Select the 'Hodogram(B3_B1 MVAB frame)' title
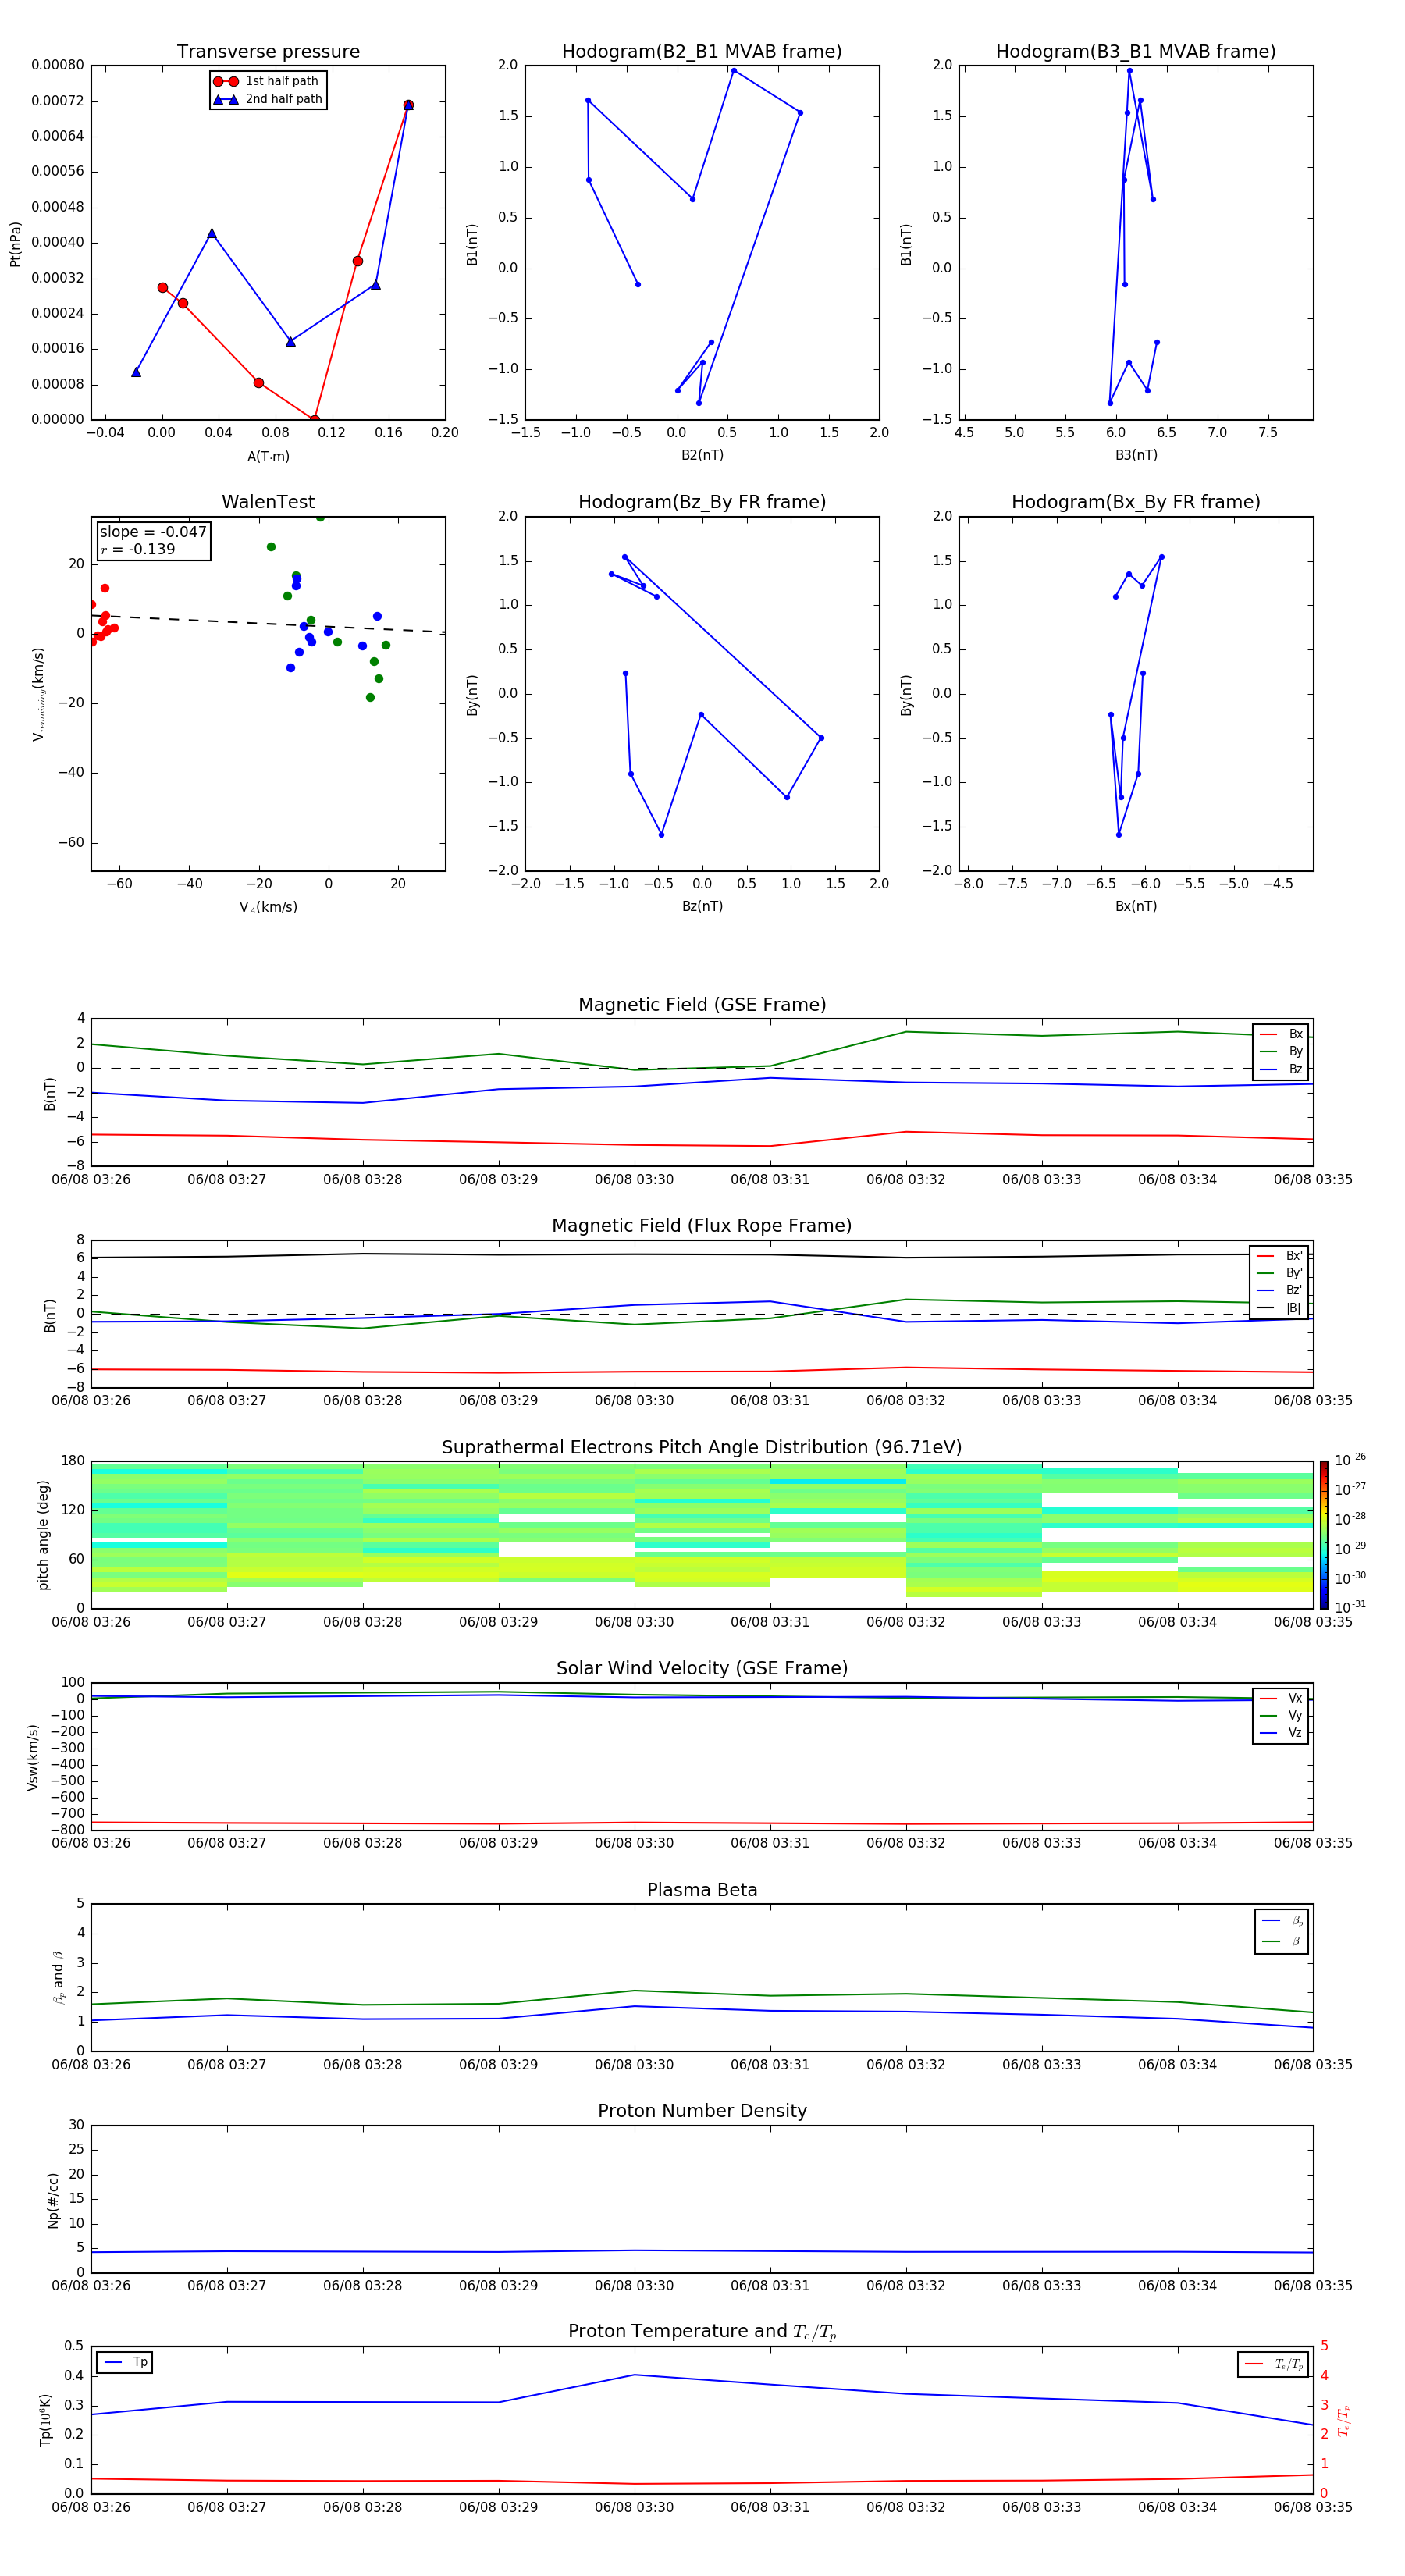1405x2576 pixels. click(x=1136, y=52)
